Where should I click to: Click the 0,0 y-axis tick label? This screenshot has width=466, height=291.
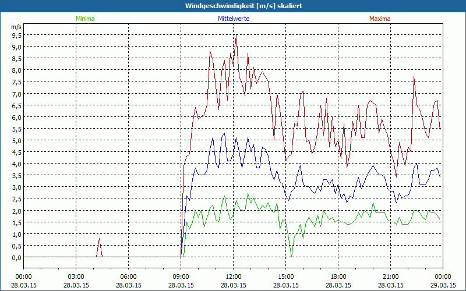pos(17,257)
